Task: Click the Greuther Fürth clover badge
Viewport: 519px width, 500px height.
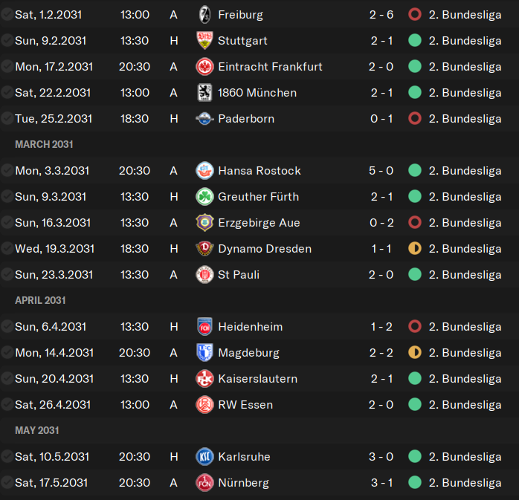Action: pos(205,196)
